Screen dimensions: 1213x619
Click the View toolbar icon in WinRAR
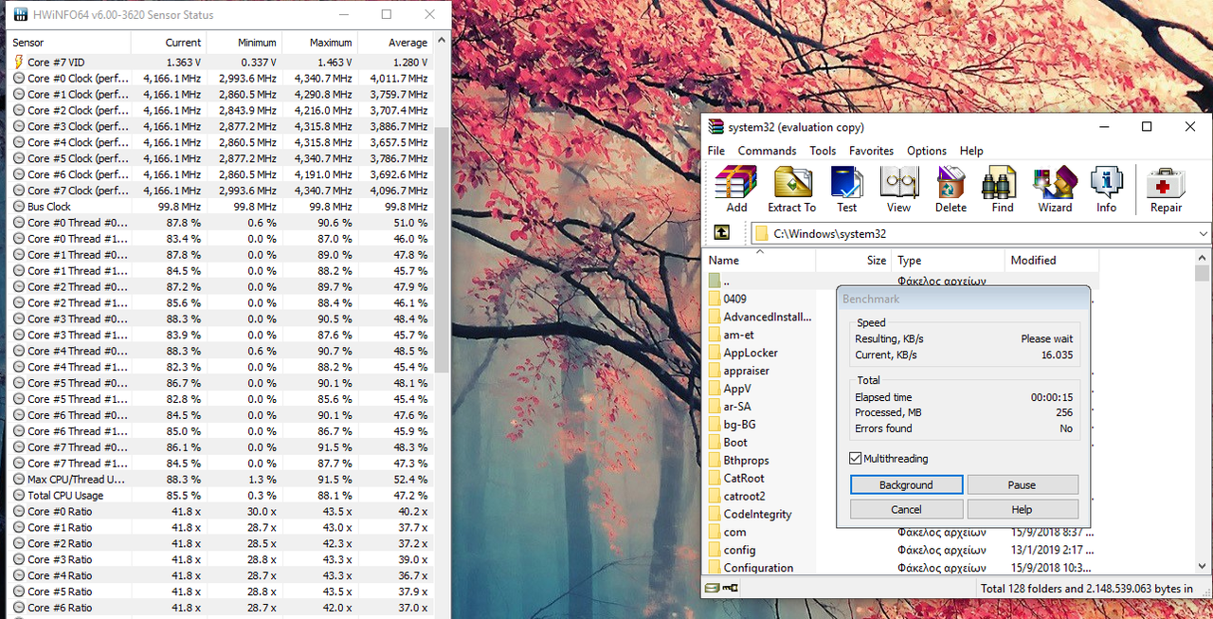[898, 190]
